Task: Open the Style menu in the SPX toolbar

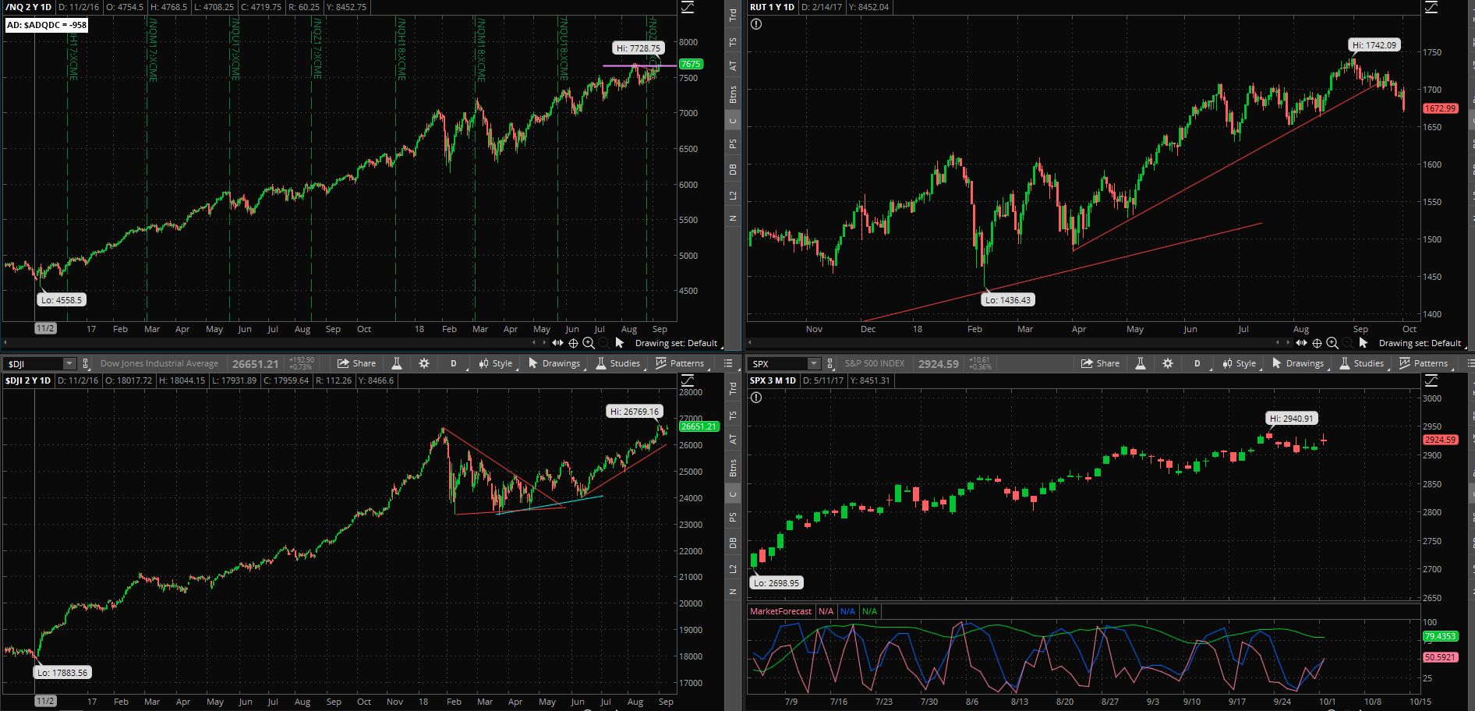Action: [1240, 363]
